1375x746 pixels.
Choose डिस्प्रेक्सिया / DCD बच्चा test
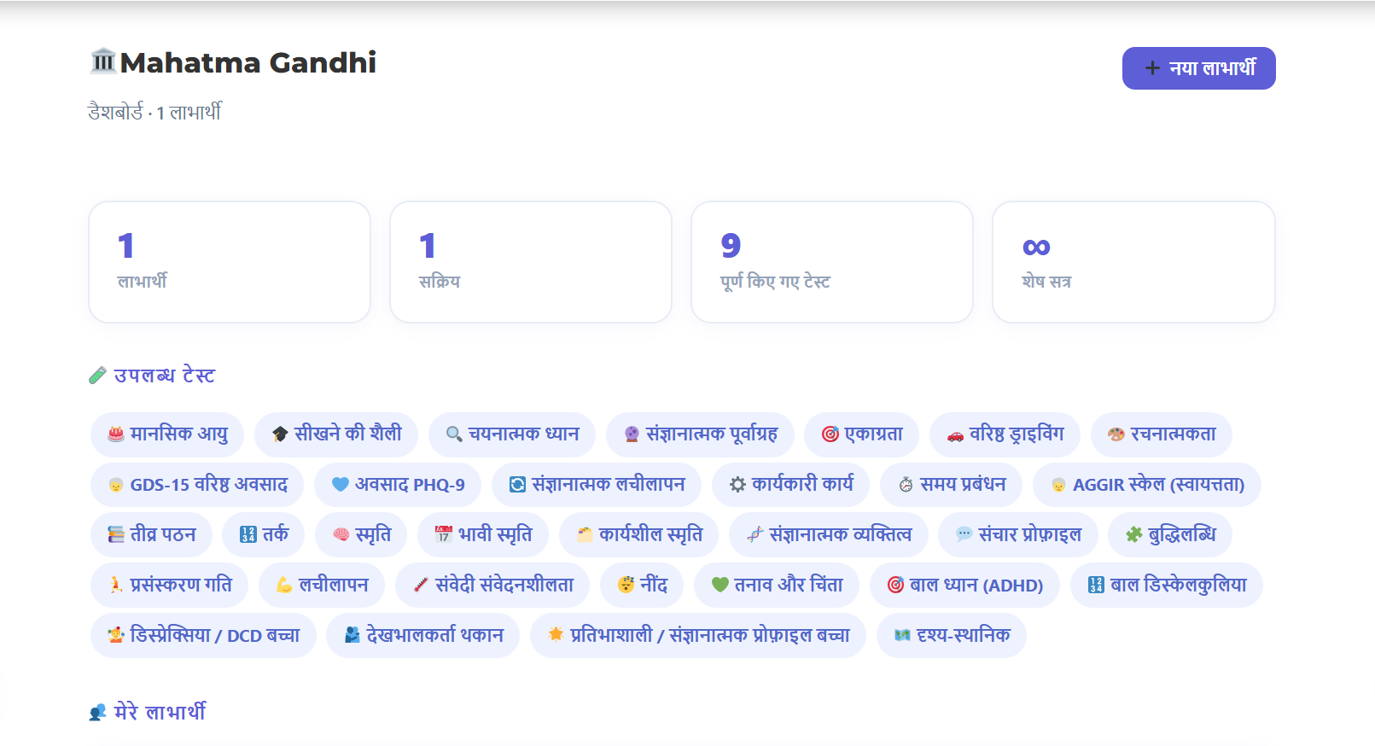(x=203, y=635)
